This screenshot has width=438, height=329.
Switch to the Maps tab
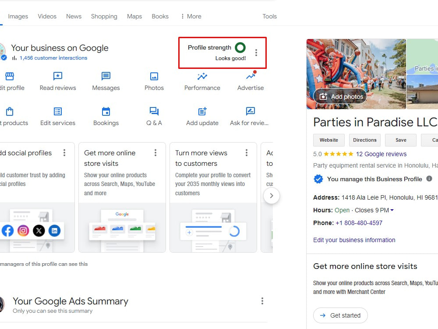coord(134,16)
